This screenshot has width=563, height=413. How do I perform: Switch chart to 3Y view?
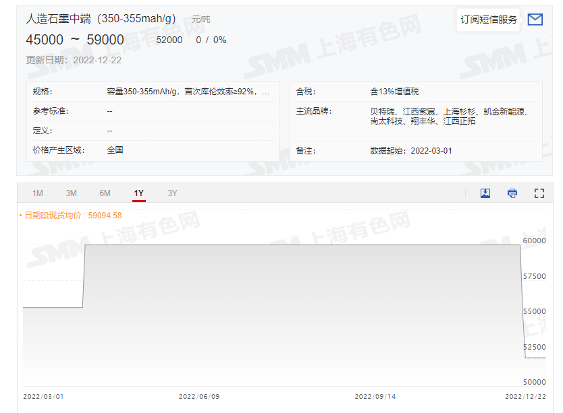pyautogui.click(x=173, y=193)
